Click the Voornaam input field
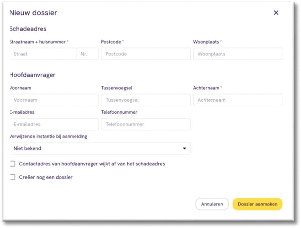The width and height of the screenshot is (301, 228). pos(54,100)
